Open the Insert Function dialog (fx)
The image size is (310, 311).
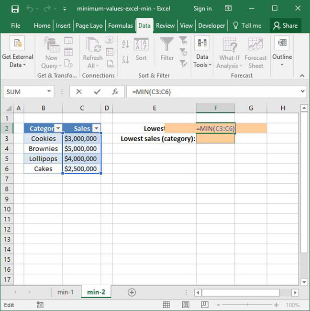click(x=115, y=92)
